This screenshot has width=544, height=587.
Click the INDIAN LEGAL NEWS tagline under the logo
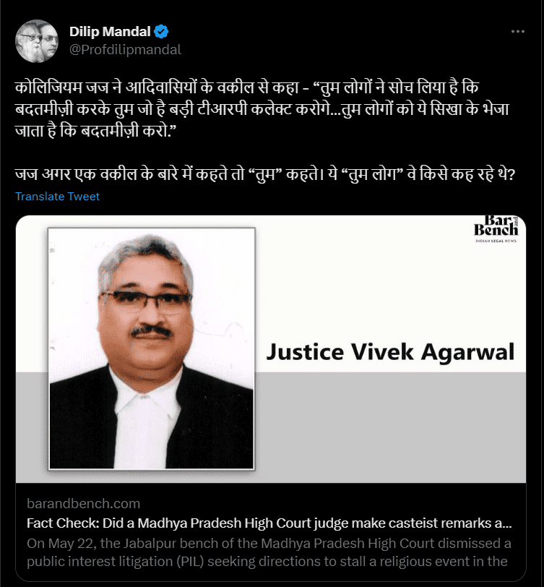click(496, 241)
